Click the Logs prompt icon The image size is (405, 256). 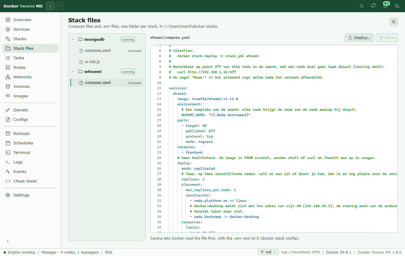click(x=8, y=162)
